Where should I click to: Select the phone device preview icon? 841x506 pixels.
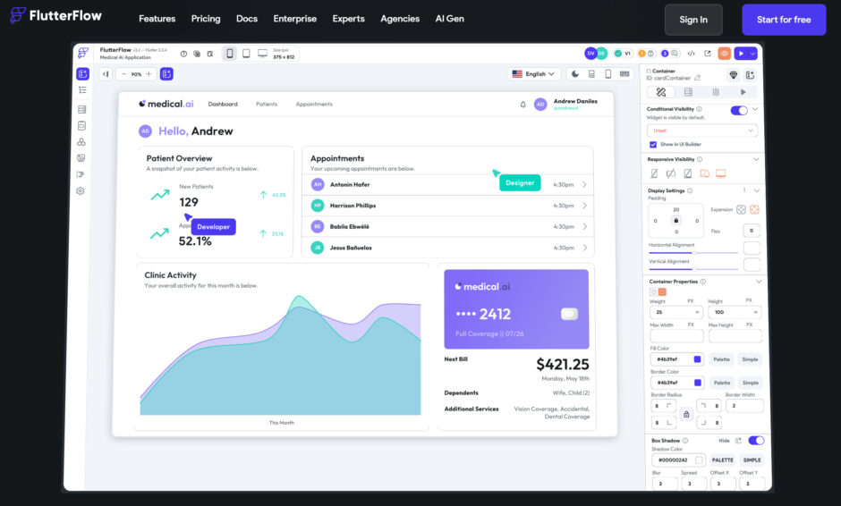point(229,54)
